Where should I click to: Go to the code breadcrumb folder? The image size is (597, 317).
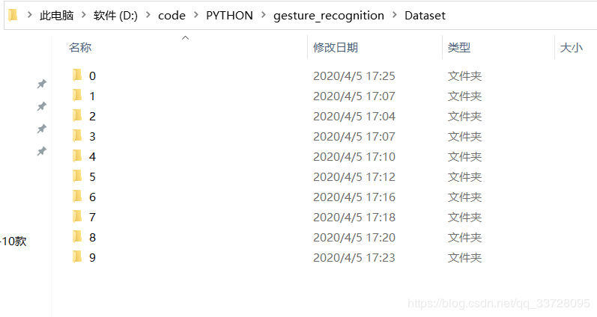pyautogui.click(x=172, y=16)
